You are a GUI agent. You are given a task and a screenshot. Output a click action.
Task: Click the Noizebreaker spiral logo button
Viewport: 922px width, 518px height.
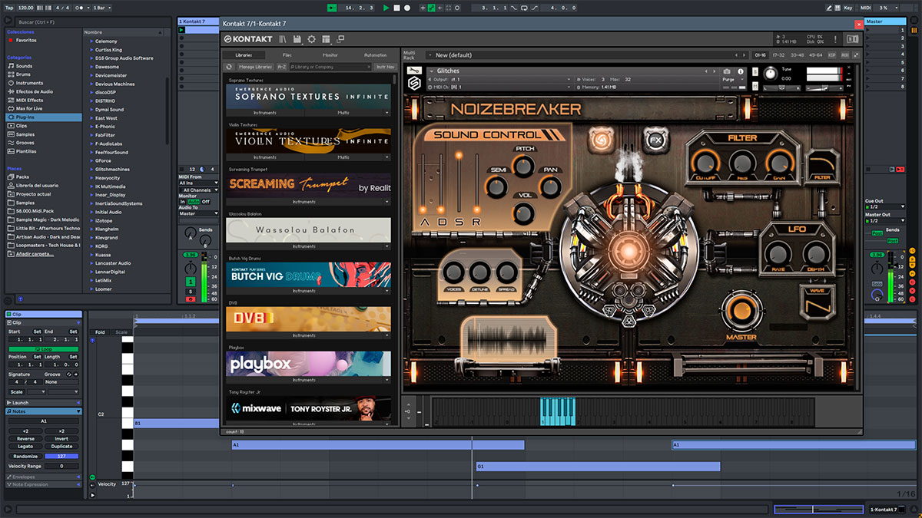coord(600,140)
